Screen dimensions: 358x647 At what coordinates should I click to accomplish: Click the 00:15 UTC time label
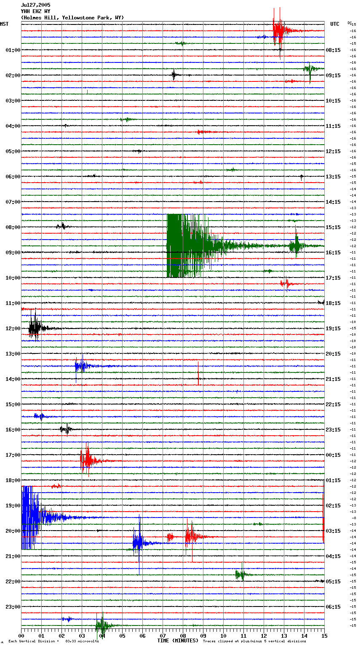click(x=333, y=455)
